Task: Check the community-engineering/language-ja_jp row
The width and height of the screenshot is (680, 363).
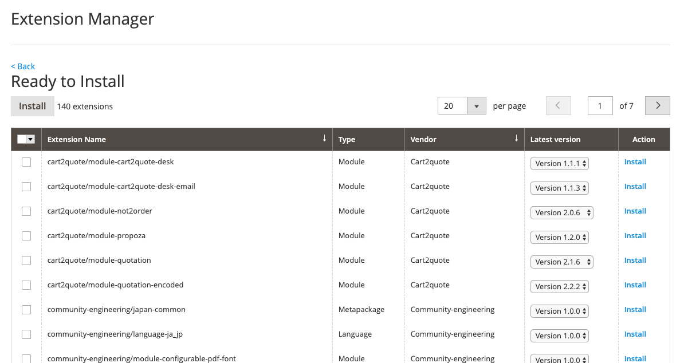Action: [26, 334]
